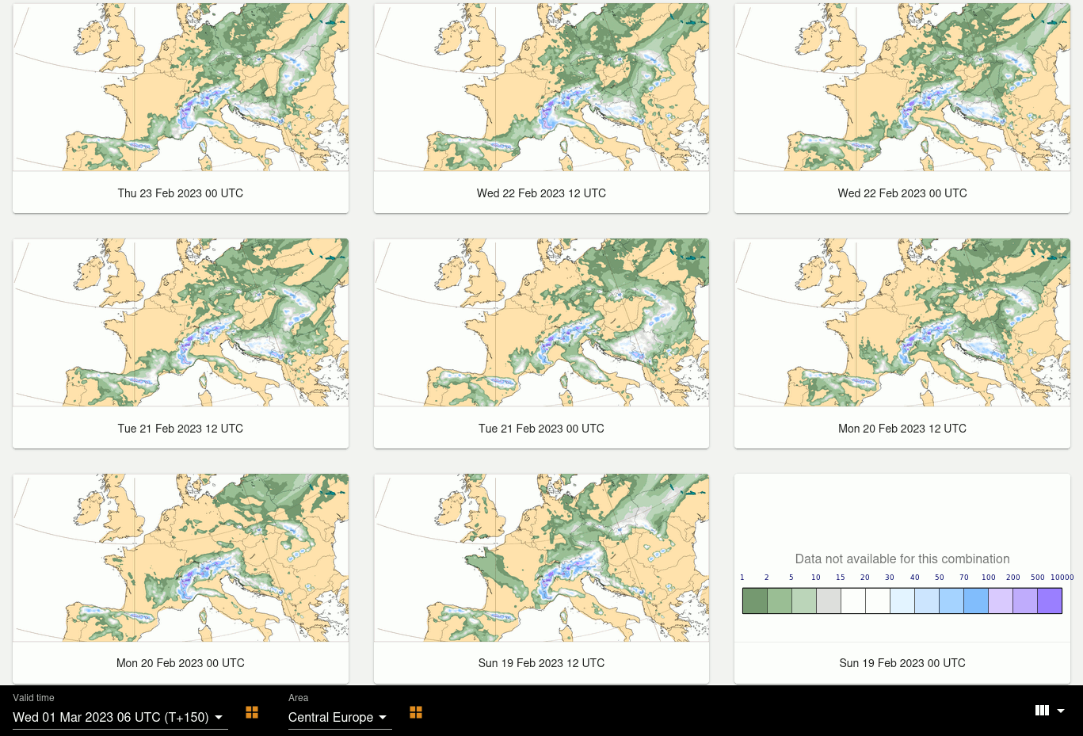Open the area grid view icon
1083x736 pixels.
(416, 712)
